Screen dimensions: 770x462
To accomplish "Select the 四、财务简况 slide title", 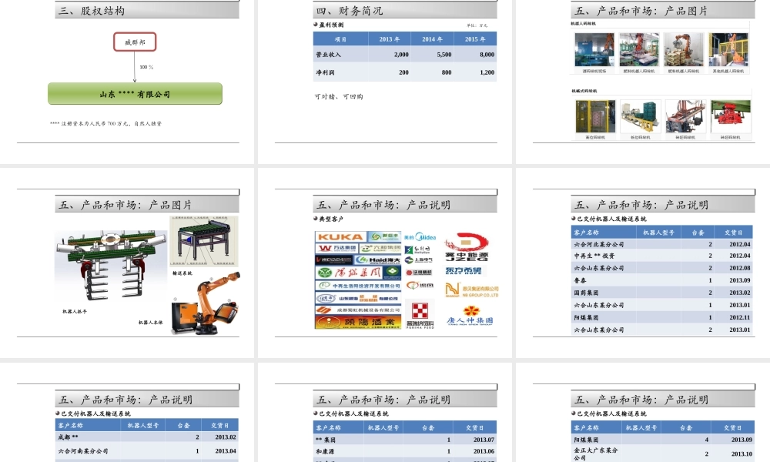I will 350,12.
